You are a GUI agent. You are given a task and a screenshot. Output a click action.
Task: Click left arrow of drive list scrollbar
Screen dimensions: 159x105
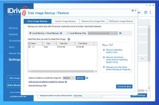[29, 71]
